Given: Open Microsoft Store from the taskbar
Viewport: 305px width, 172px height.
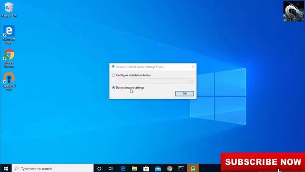Looking at the screenshot, I should pyautogui.click(x=146, y=169).
